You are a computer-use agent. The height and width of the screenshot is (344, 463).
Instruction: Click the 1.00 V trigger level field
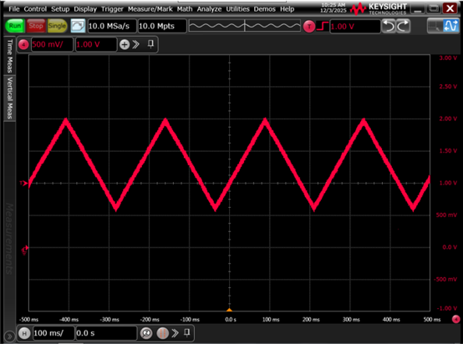[x=355, y=27]
